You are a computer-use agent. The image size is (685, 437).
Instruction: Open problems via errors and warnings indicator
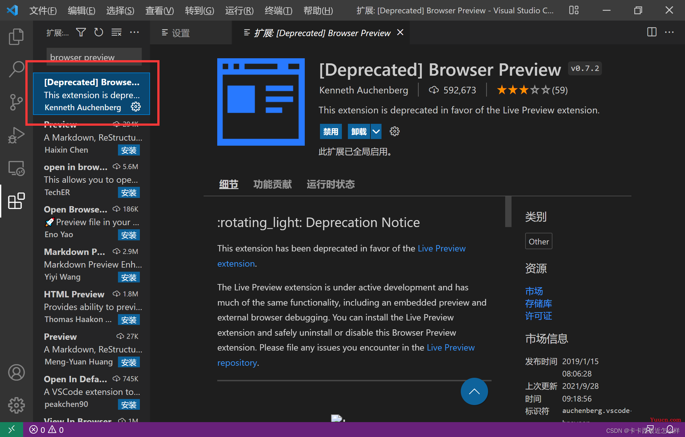(47, 430)
